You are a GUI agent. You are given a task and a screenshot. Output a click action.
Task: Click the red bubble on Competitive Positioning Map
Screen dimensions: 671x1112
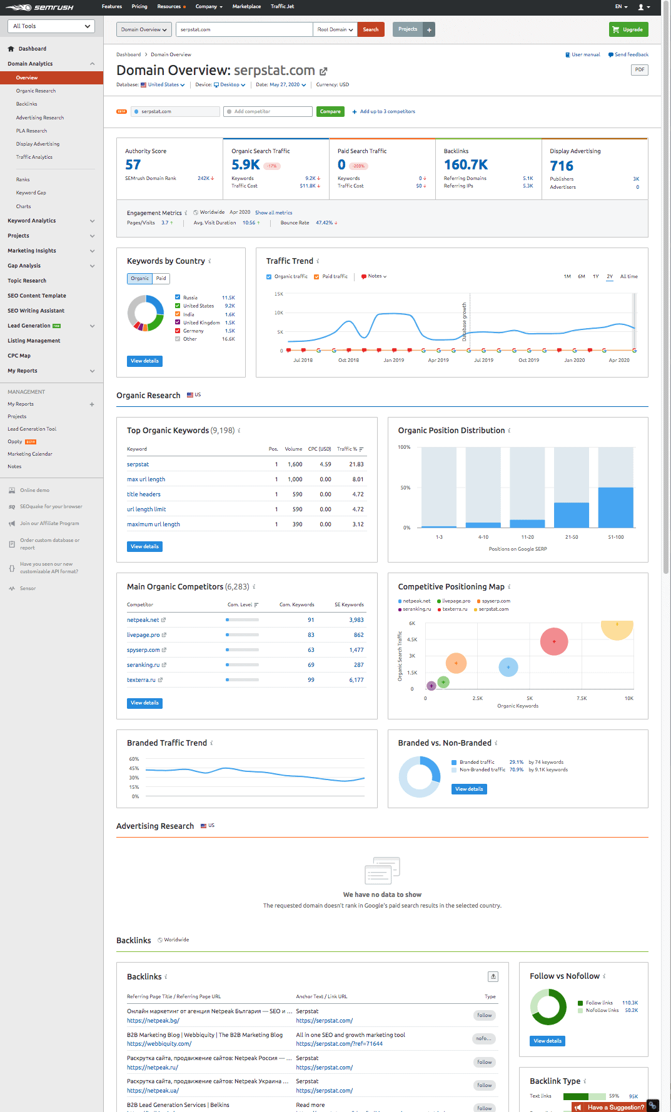tap(554, 642)
